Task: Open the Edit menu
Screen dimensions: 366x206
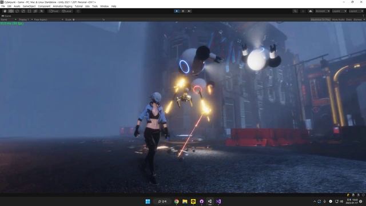Action: [9, 6]
